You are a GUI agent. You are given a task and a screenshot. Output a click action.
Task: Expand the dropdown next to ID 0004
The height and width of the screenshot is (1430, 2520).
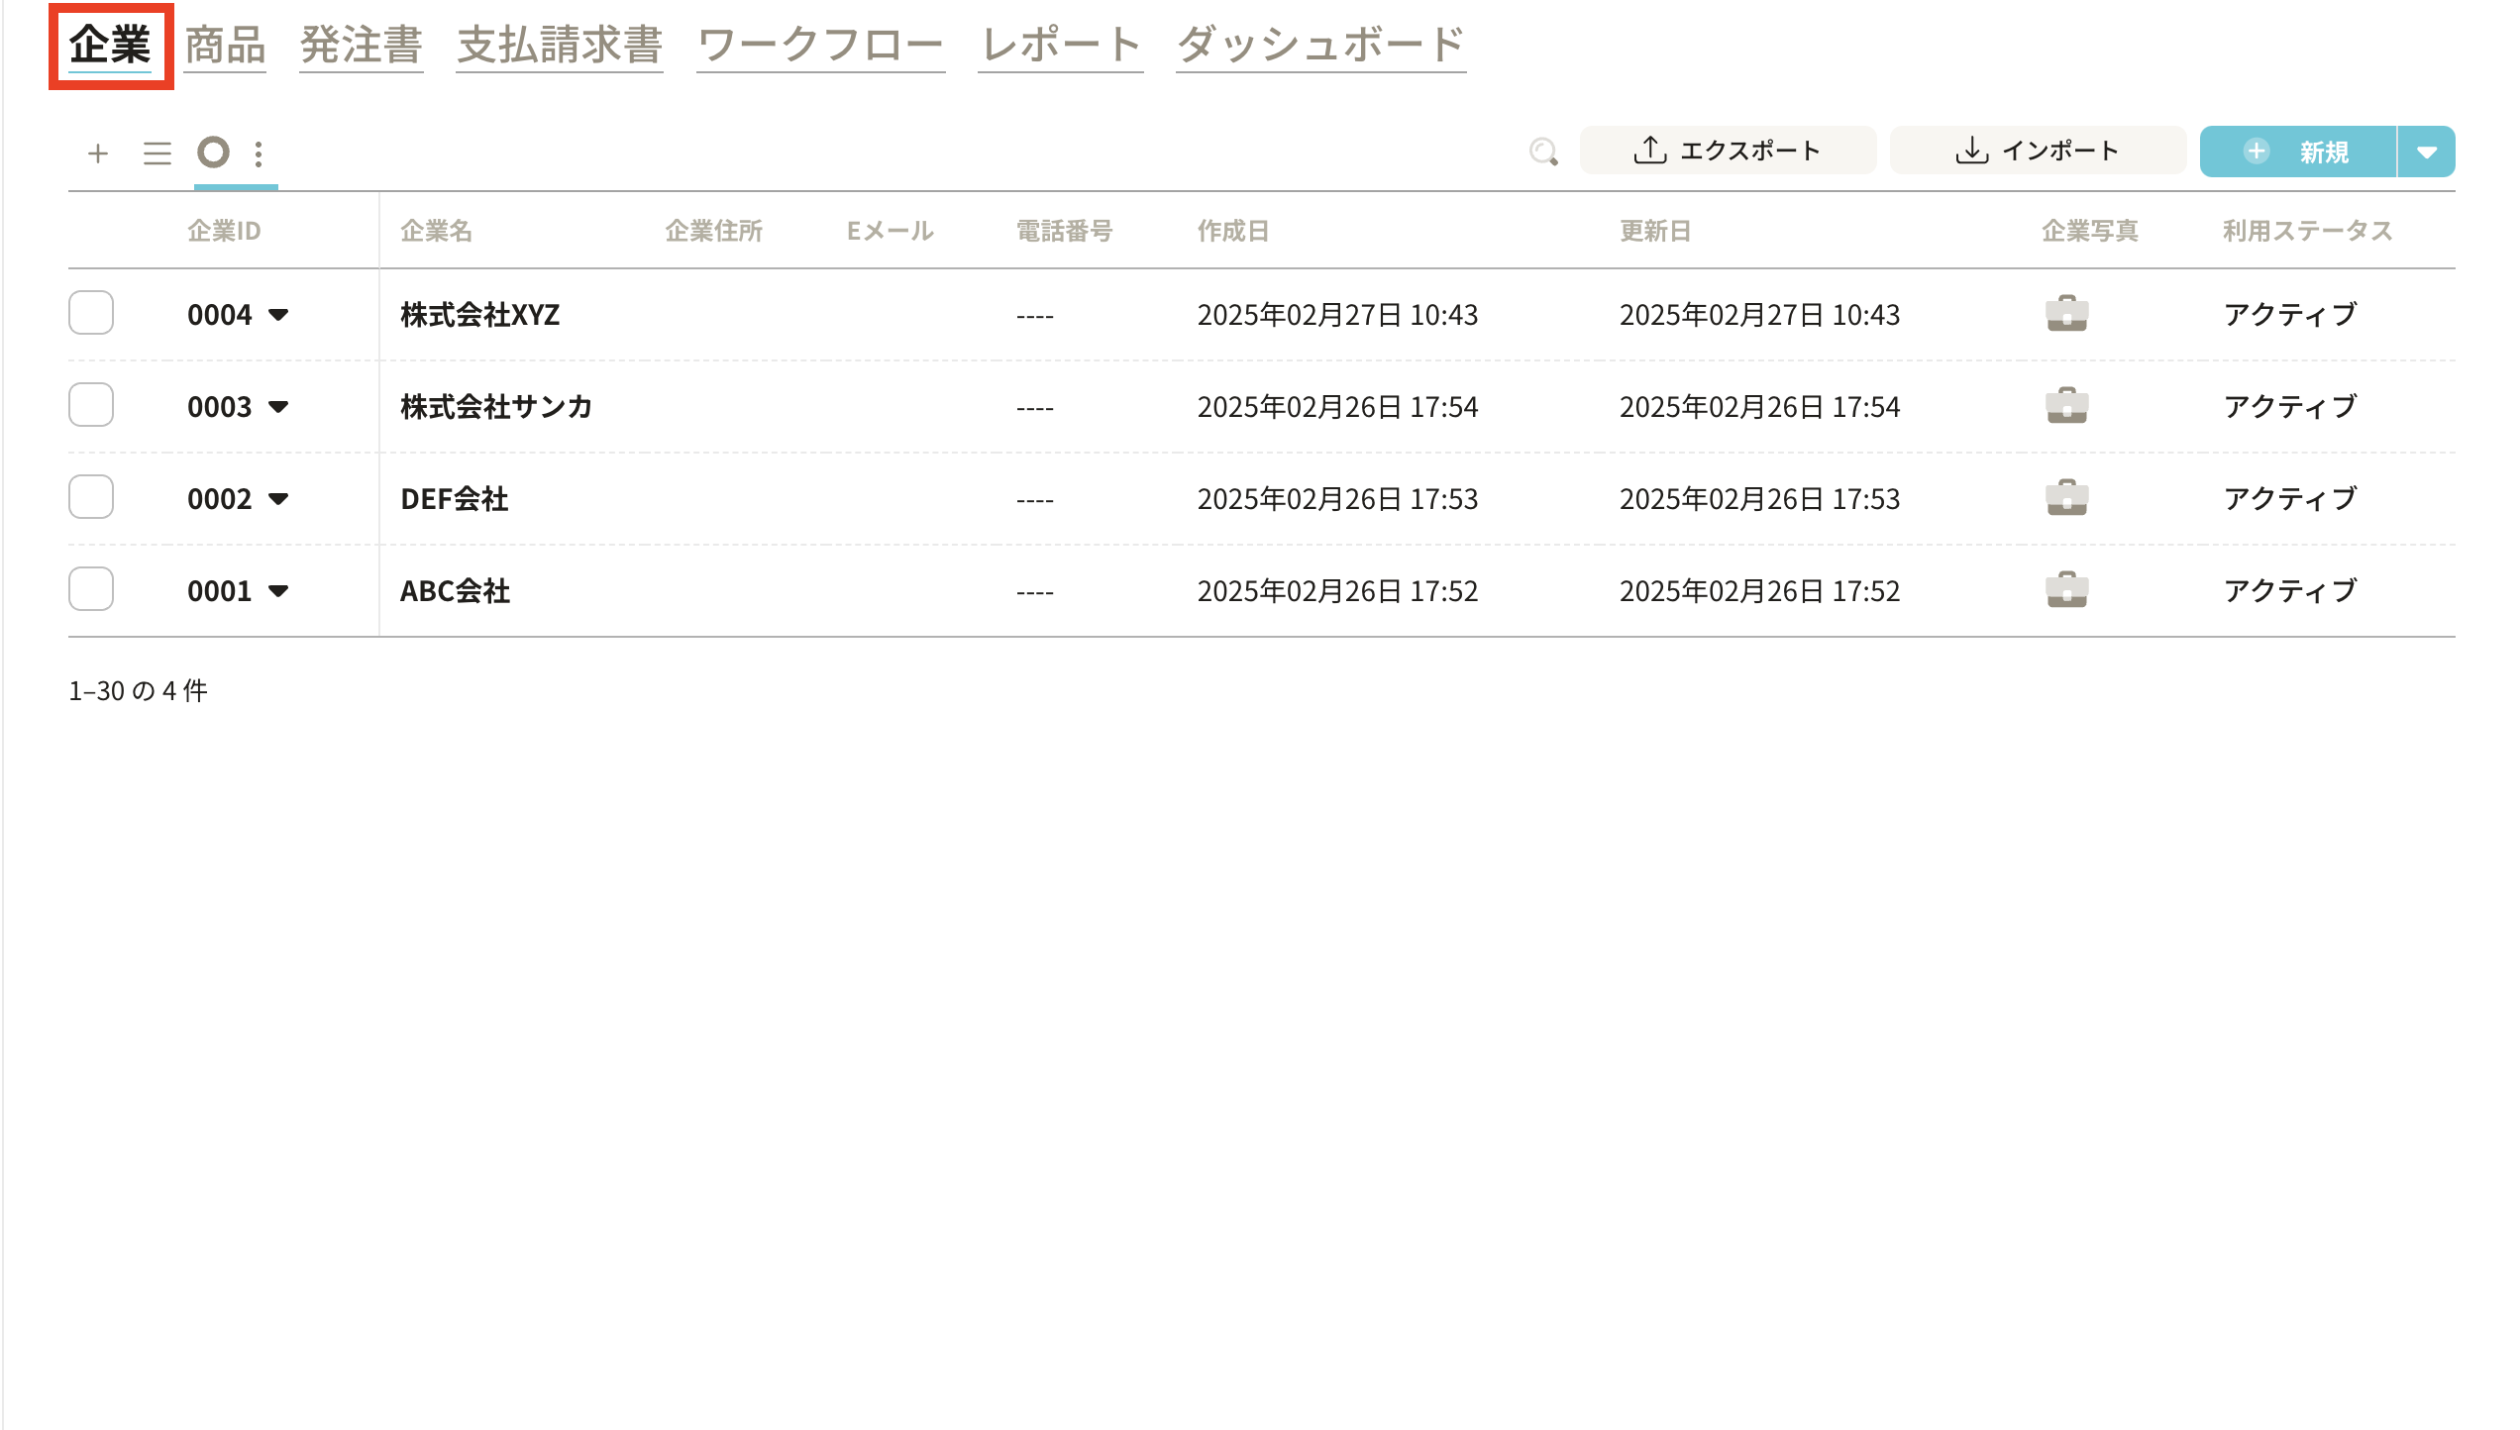click(x=278, y=315)
